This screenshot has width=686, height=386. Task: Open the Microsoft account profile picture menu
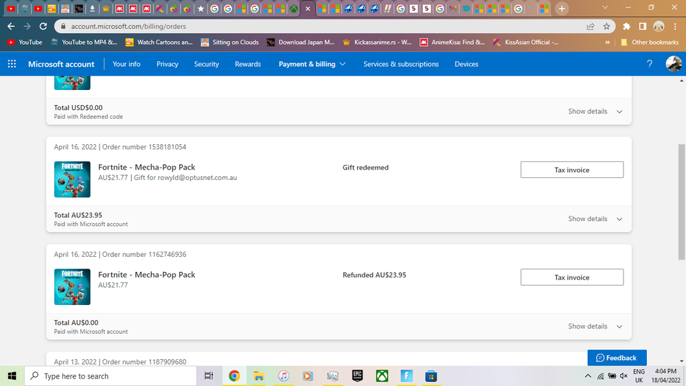click(x=674, y=64)
